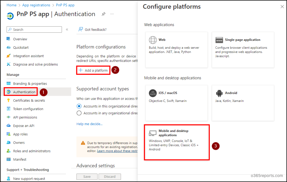Click the Owners people icon
The image size is (287, 182).
tap(8, 142)
